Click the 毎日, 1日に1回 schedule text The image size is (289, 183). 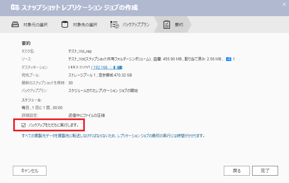click(42, 107)
